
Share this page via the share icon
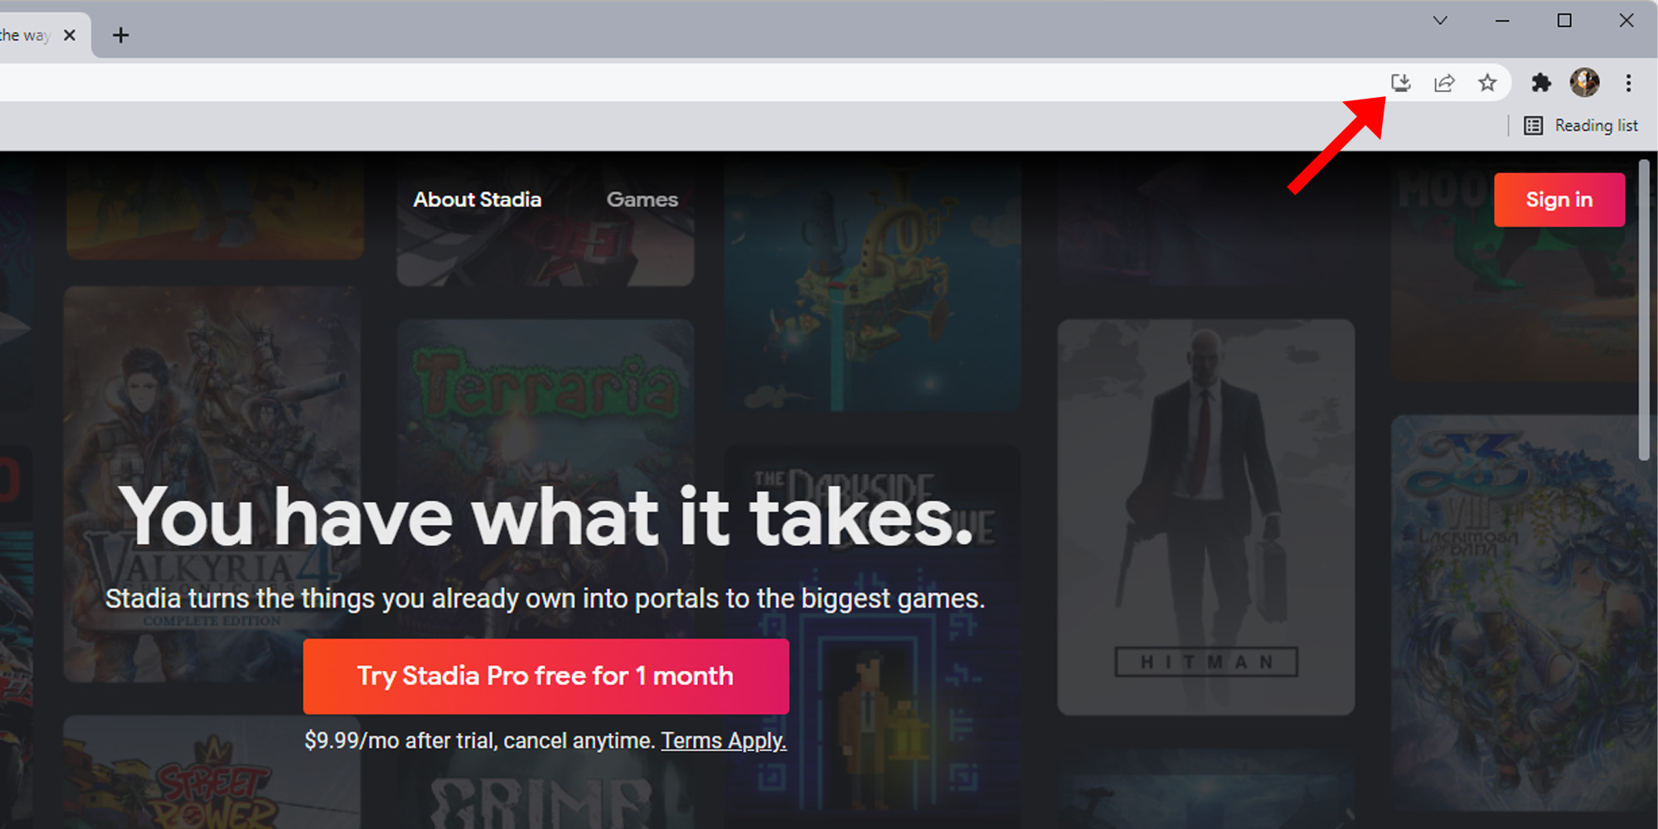pos(1444,83)
